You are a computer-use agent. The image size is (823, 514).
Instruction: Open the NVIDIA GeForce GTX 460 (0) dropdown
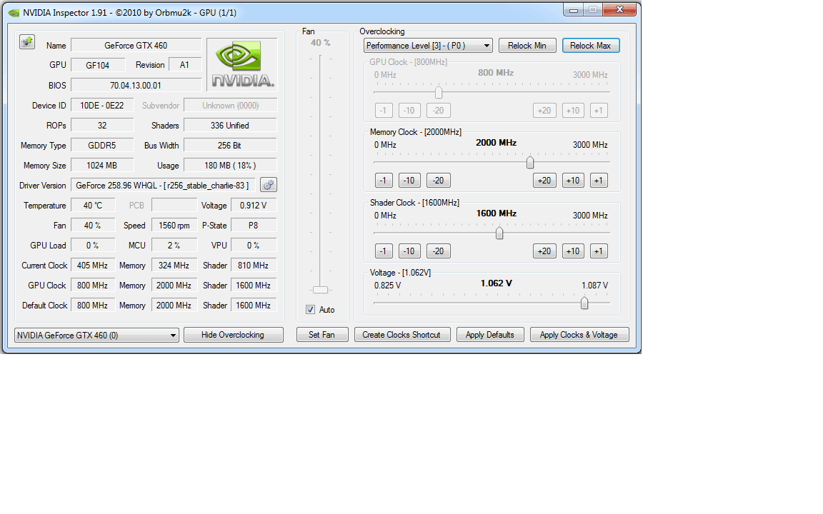96,335
